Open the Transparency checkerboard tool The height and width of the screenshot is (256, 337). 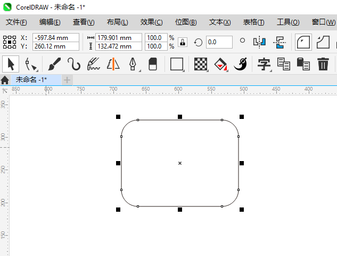201,64
